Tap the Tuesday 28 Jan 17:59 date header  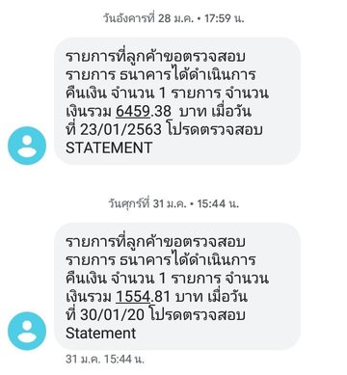173,18
